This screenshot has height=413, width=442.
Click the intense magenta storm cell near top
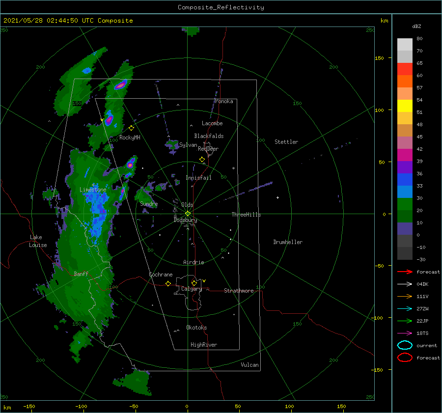121,84
